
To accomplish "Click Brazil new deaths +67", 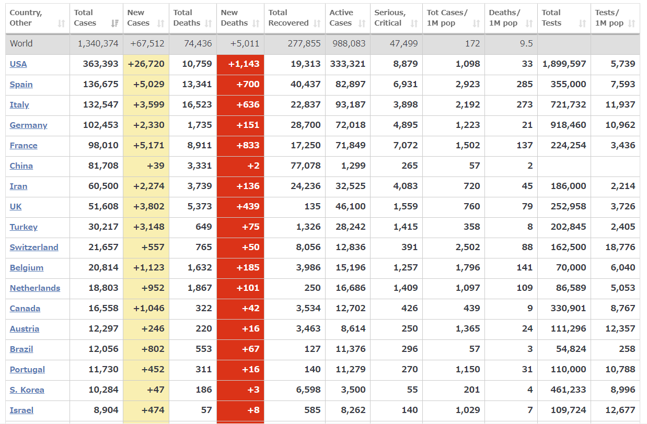I will click(x=250, y=349).
